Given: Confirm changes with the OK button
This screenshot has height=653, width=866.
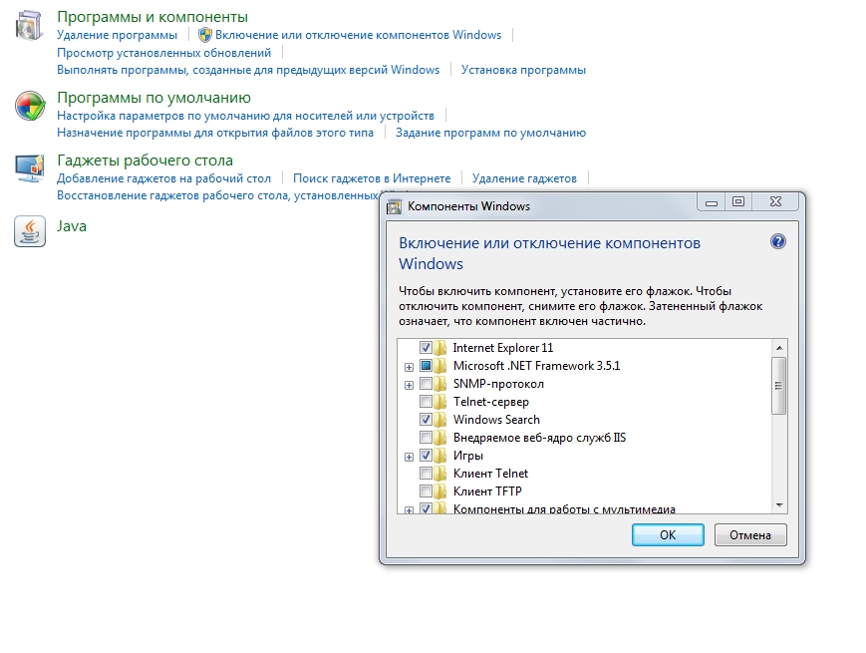Looking at the screenshot, I should click(668, 534).
